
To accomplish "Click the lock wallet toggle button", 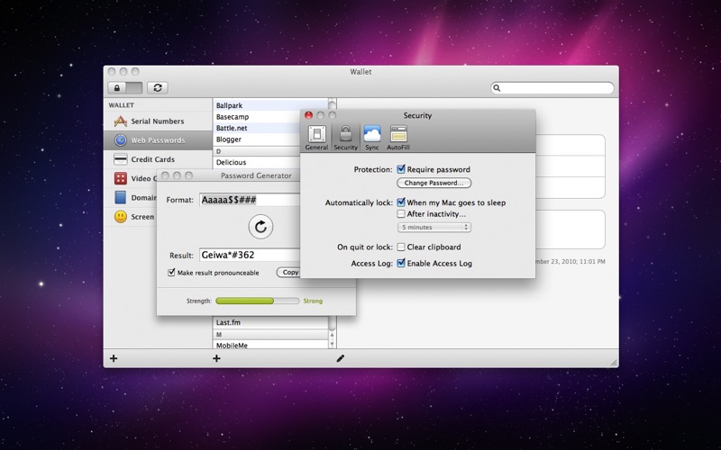I will [124, 87].
